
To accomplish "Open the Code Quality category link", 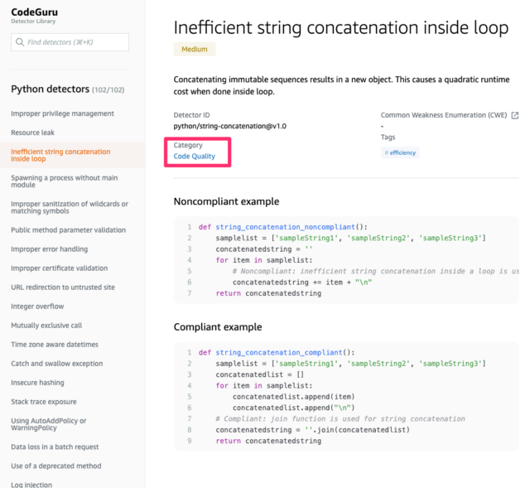I will tap(195, 157).
